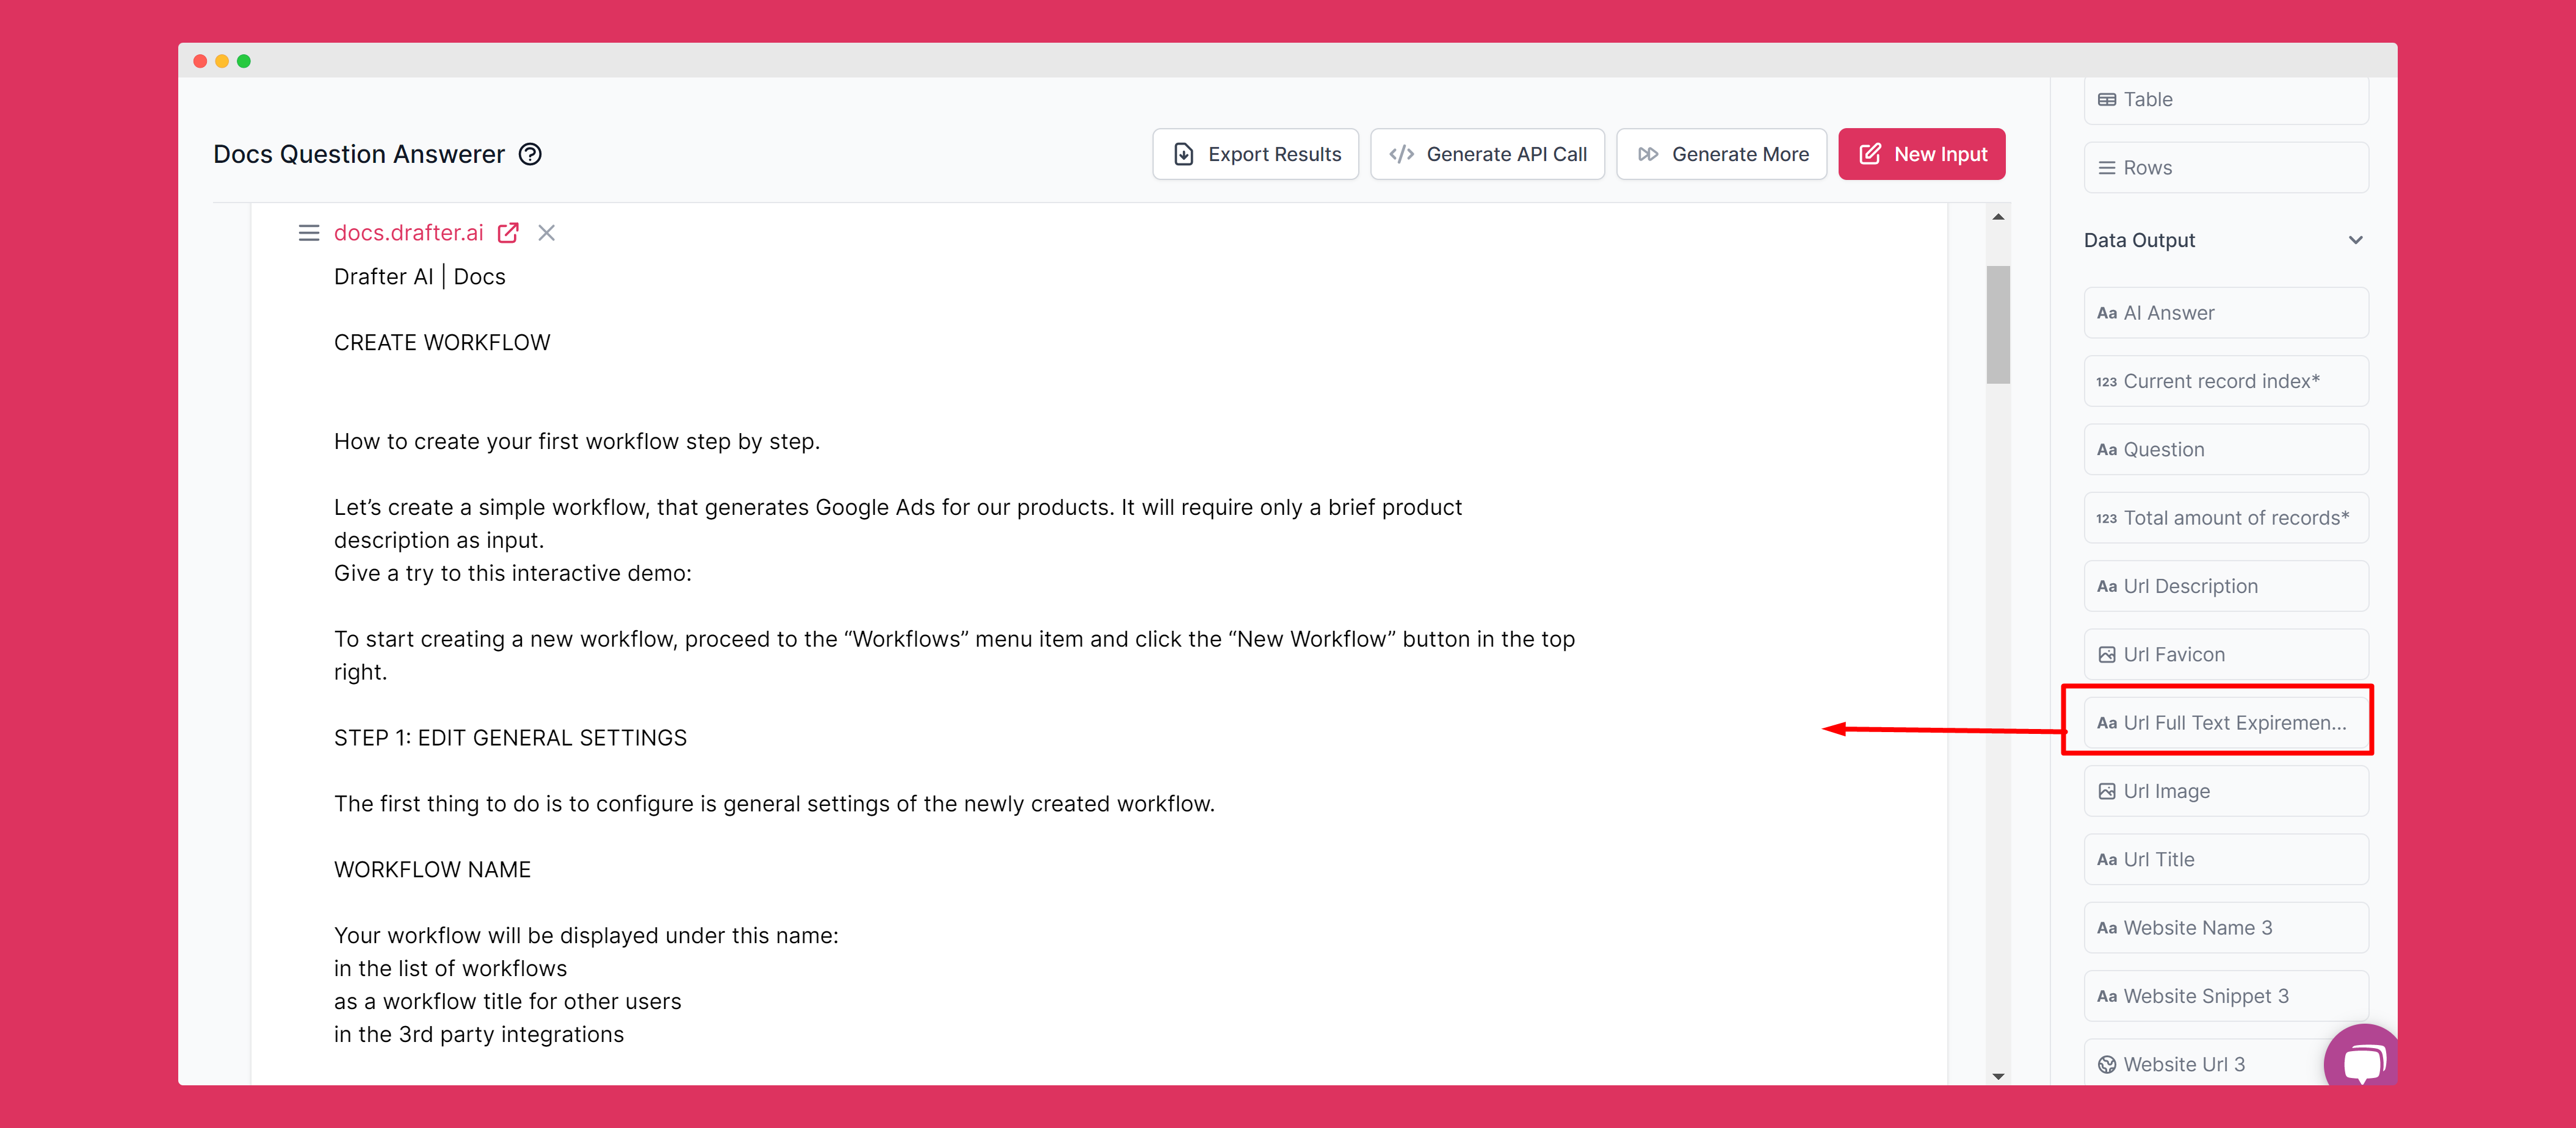Click the scrollbar down arrow
The image size is (2576, 1128).
(1997, 1076)
